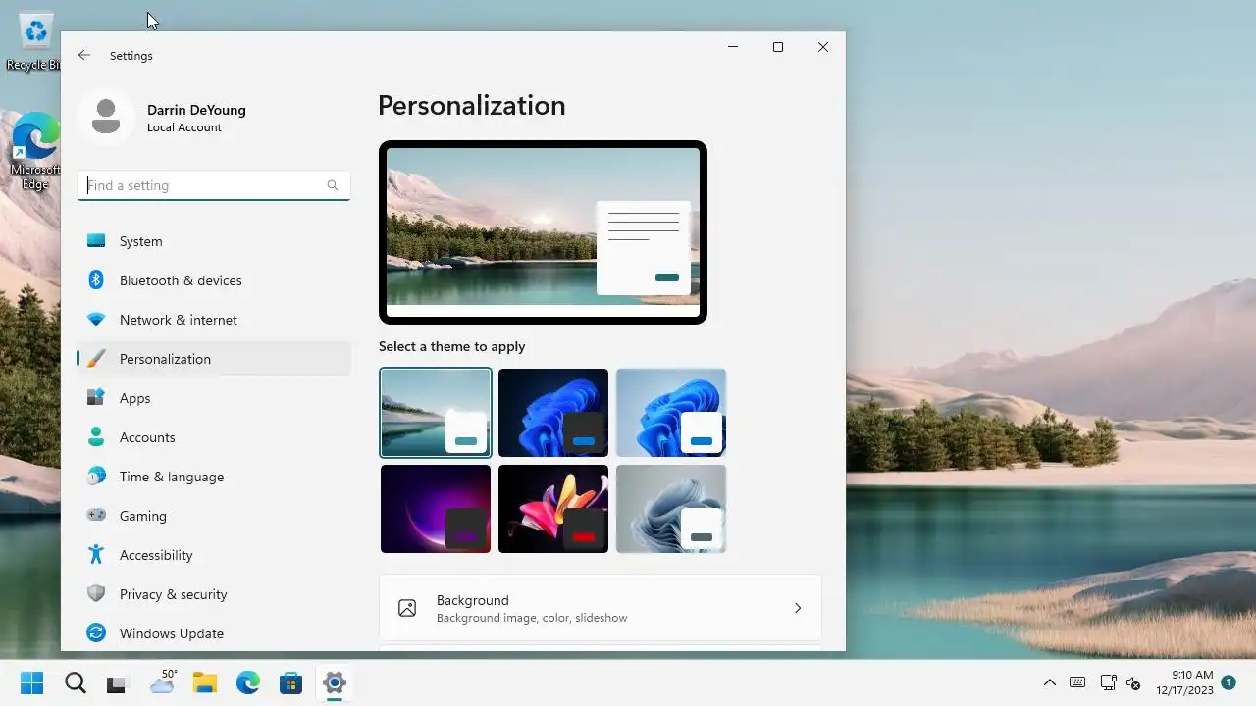The height and width of the screenshot is (706, 1256).
Task: Select the Accessibility figure icon
Action: [x=96, y=555]
